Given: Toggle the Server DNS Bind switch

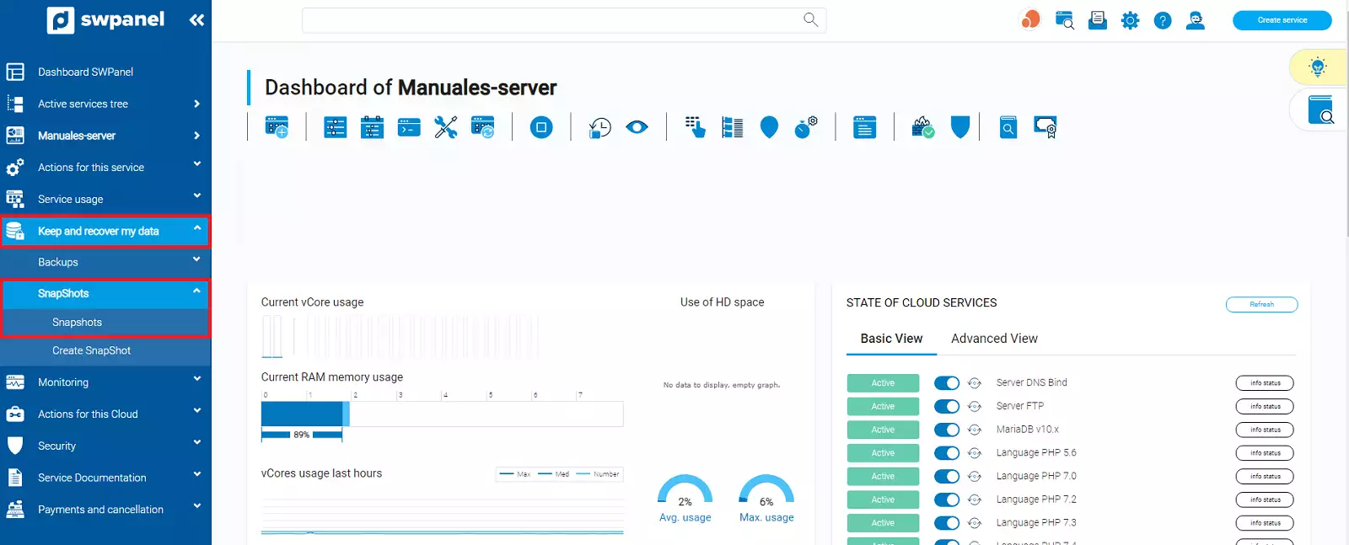Looking at the screenshot, I should click(946, 383).
